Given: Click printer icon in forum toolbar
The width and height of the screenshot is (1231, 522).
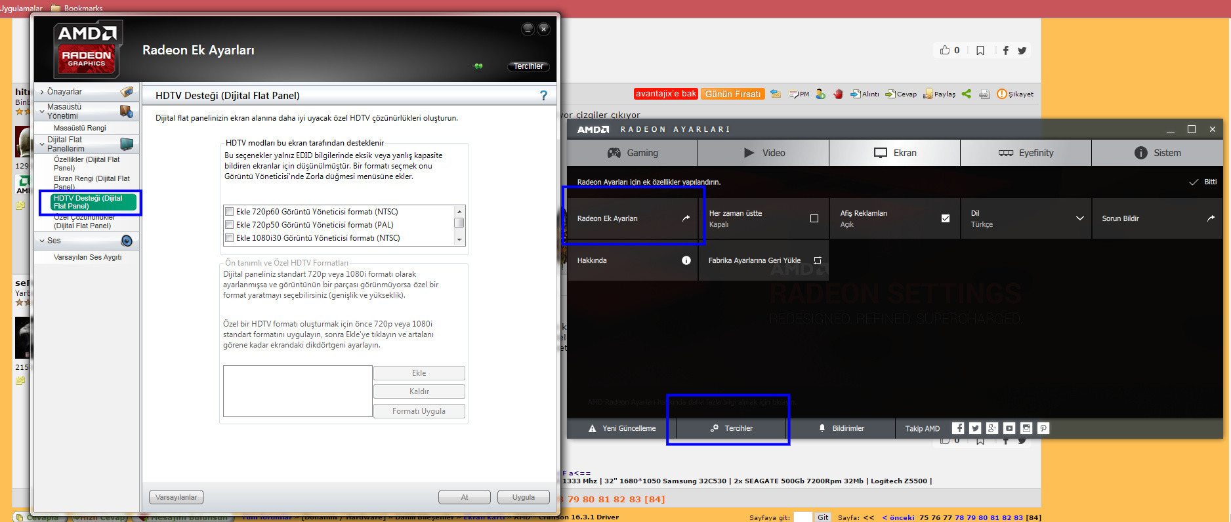Looking at the screenshot, I should pyautogui.click(x=984, y=94).
